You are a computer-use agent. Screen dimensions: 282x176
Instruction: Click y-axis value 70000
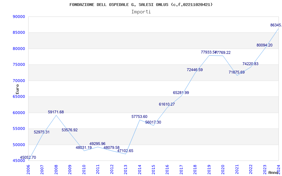click(x=19, y=81)
